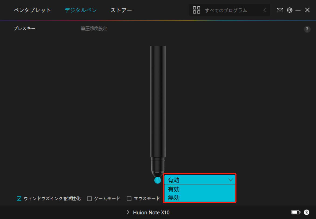Open the ストアー tab
The width and height of the screenshot is (316, 219).
(121, 10)
